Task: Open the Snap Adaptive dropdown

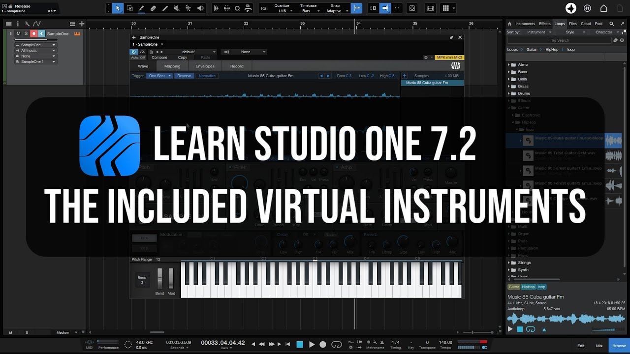Action: [336, 8]
